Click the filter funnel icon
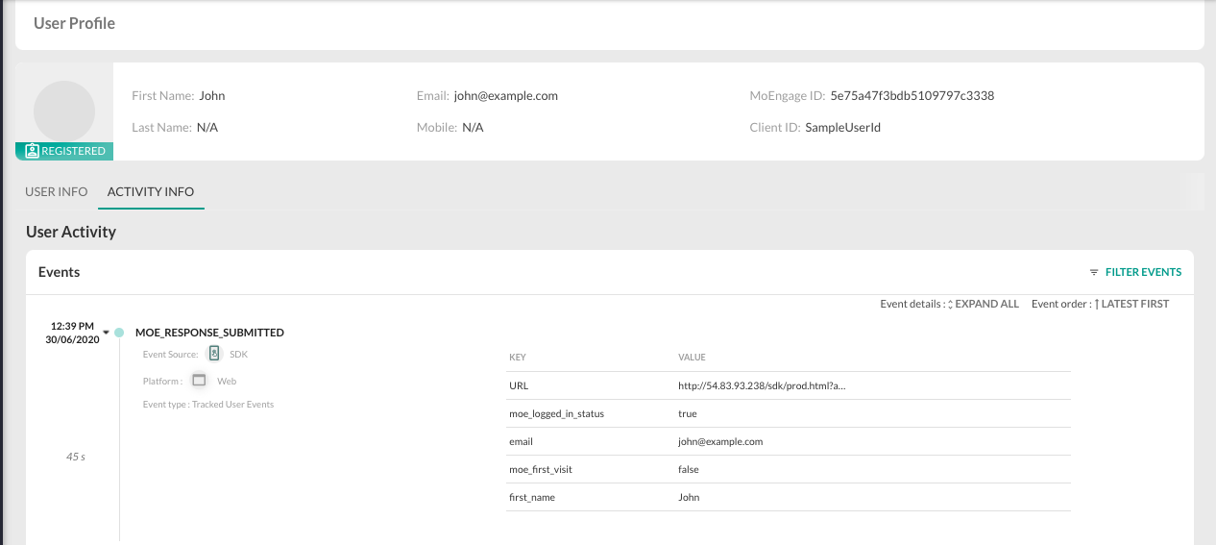This screenshot has height=545, width=1216. (1094, 272)
